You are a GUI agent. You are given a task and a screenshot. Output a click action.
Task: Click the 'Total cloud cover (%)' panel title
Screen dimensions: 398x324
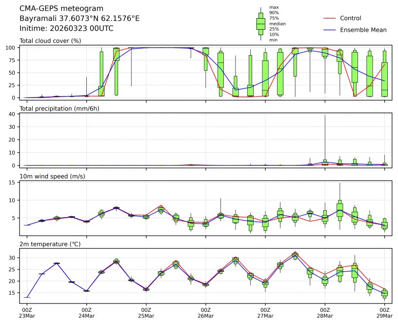[x=50, y=40]
